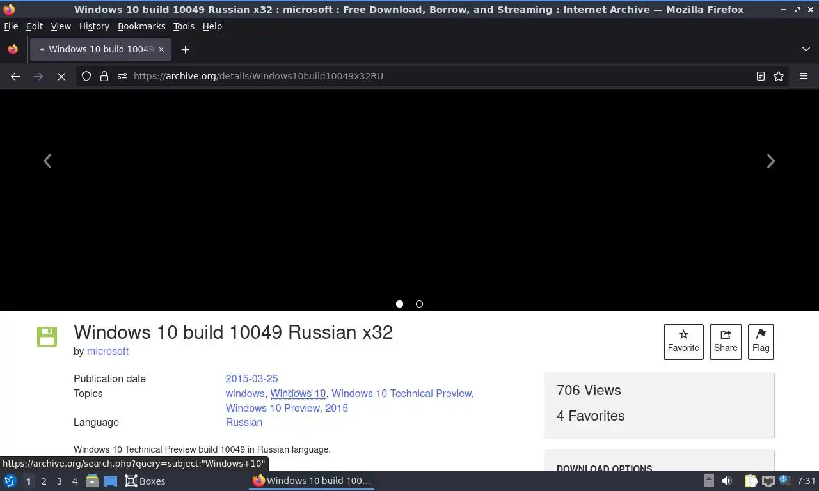The height and width of the screenshot is (491, 819).
Task: Show previous carousel image
Action: pos(47,161)
